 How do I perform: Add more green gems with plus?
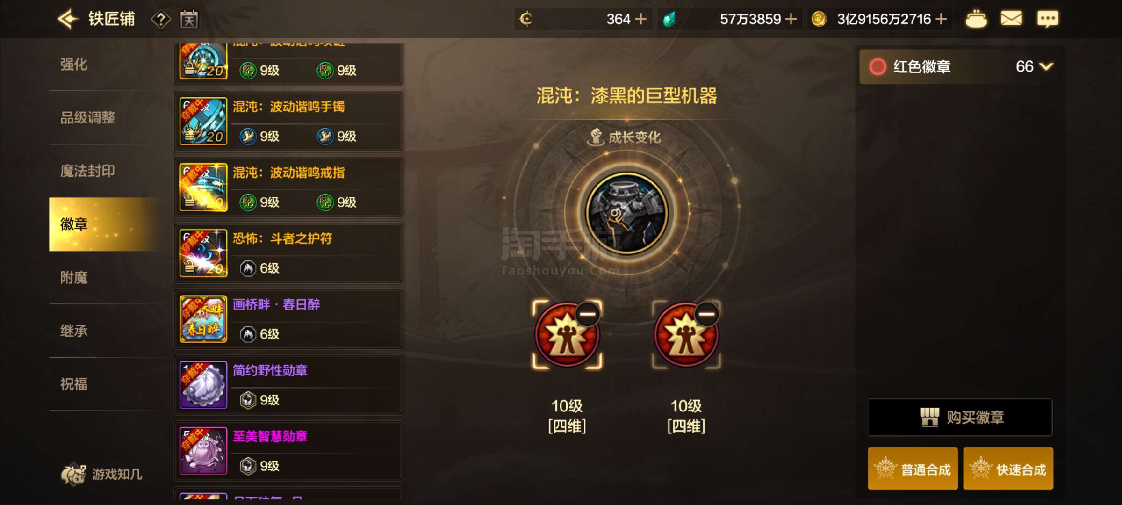[791, 19]
